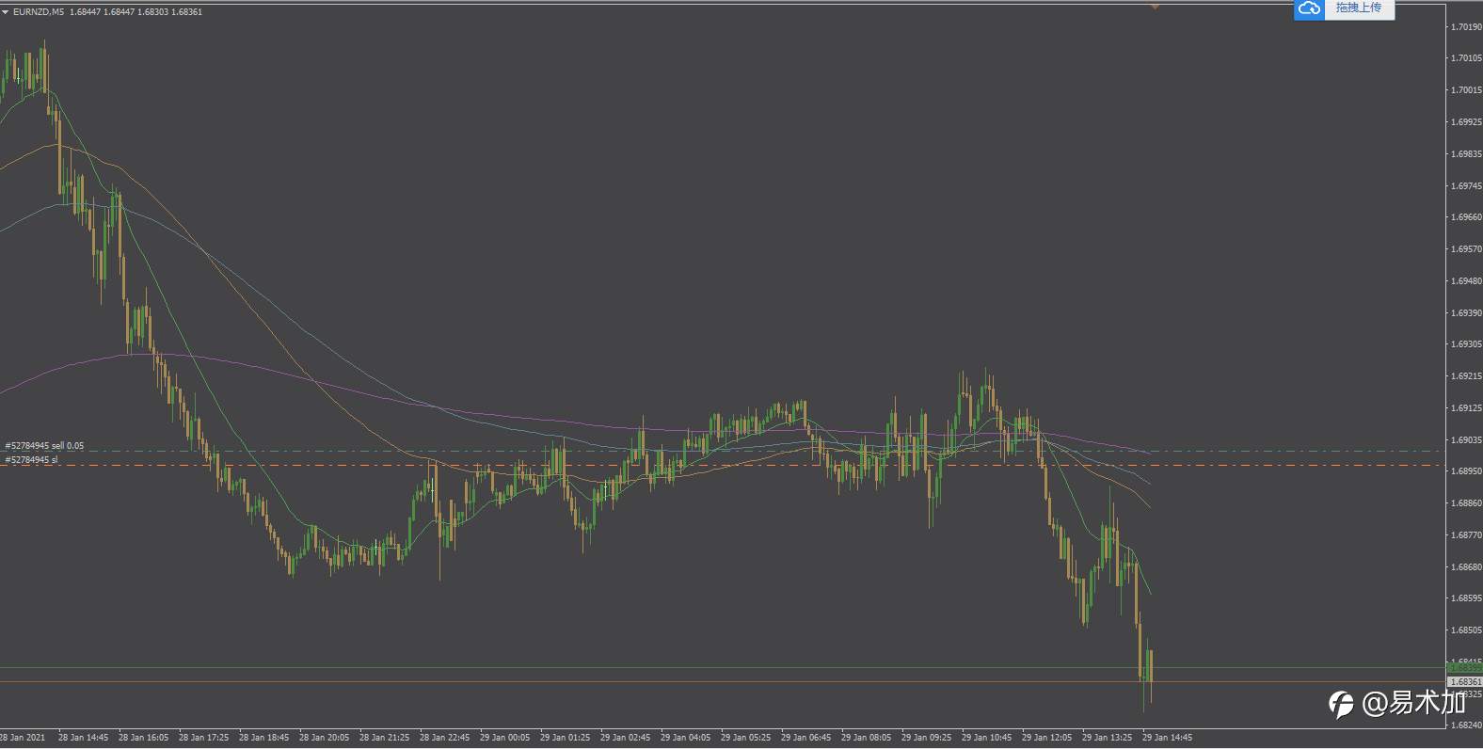Click time axis label 29 Jan 02:45
This screenshot has width=1483, height=749.
tap(625, 738)
